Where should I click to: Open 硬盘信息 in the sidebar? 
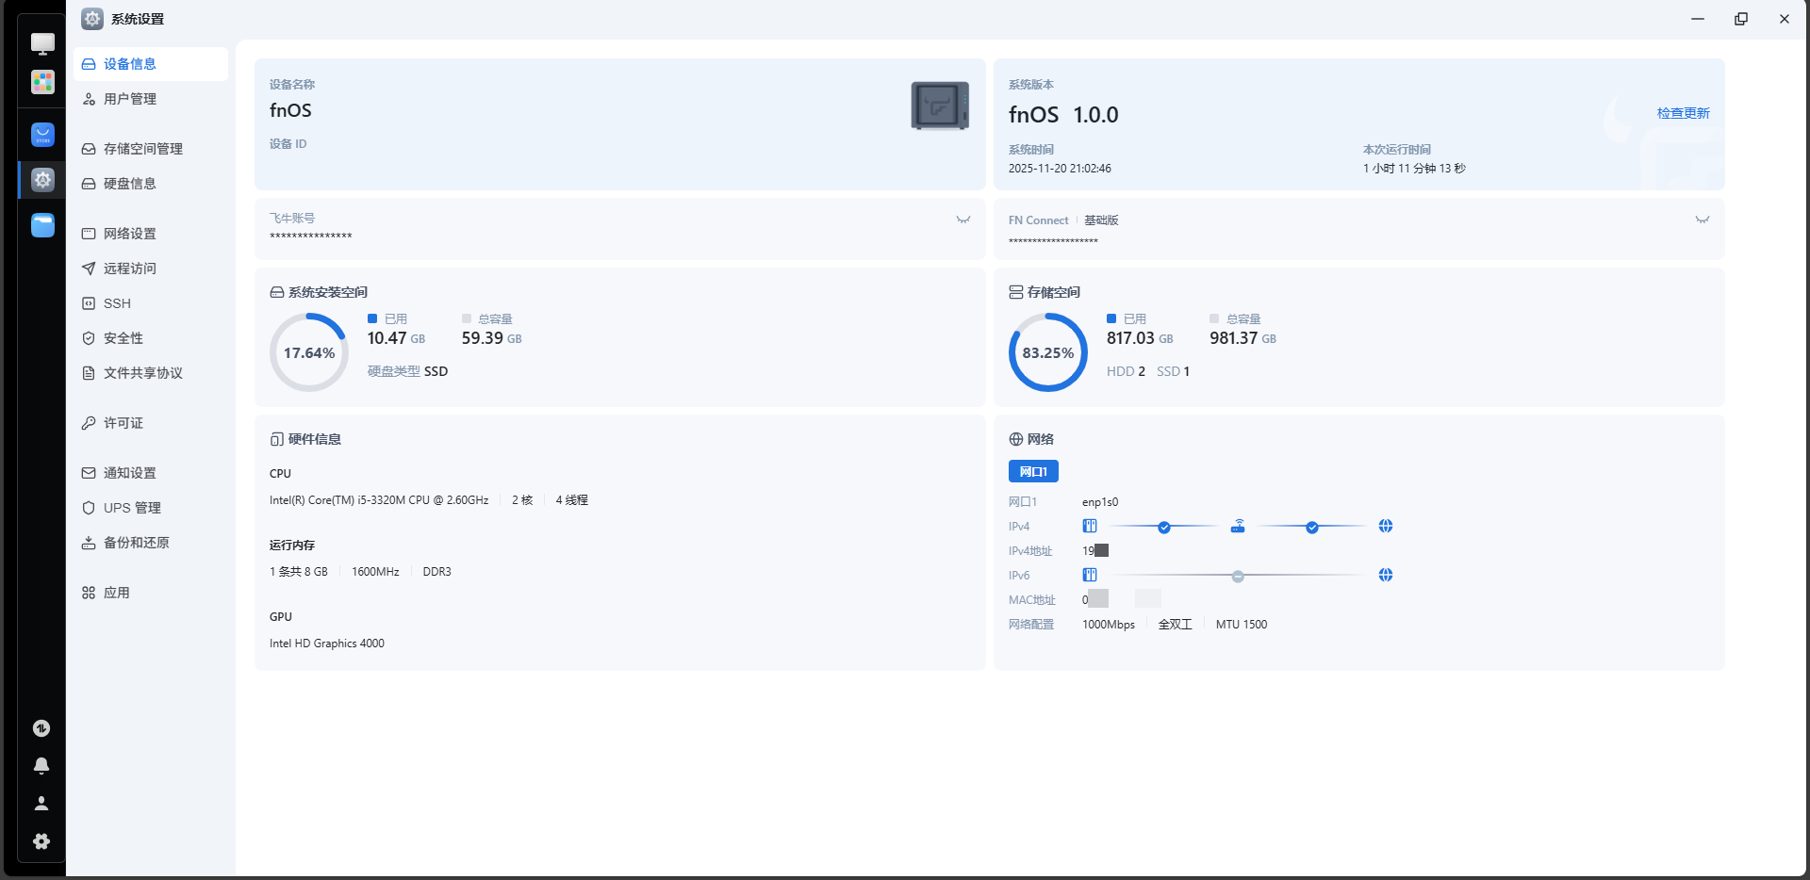[x=151, y=184]
